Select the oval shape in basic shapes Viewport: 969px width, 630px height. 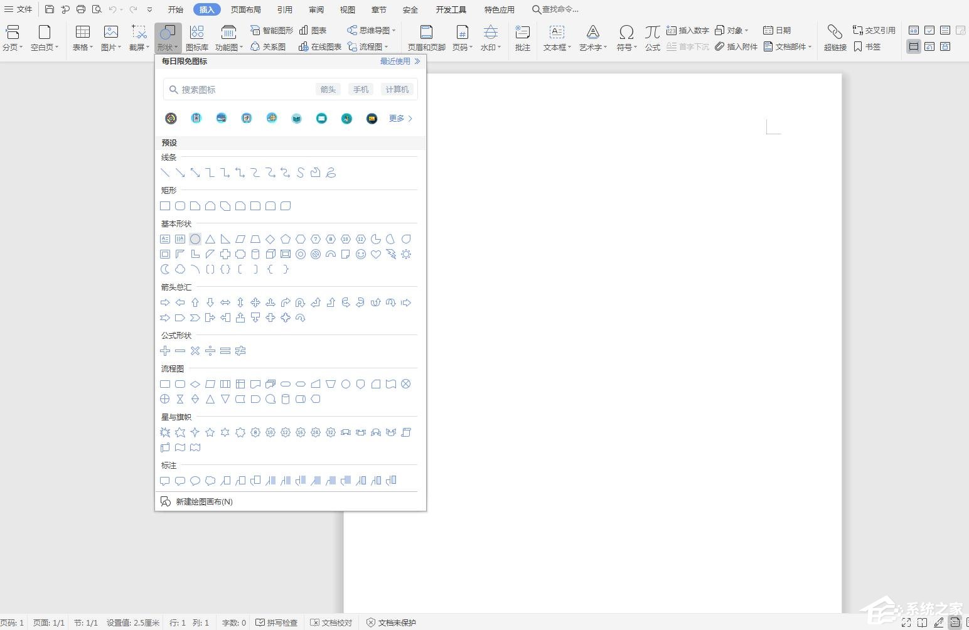195,239
